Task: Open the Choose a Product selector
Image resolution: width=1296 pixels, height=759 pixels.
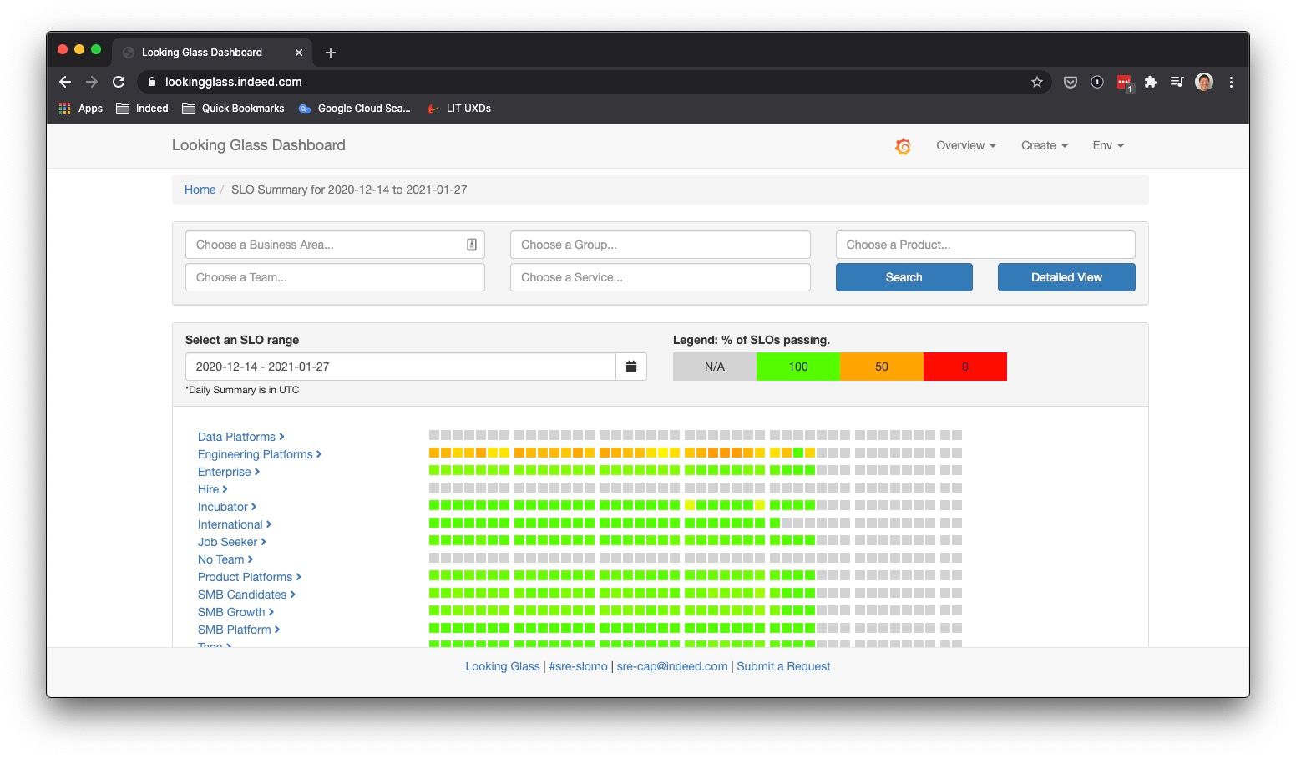Action: coord(985,245)
